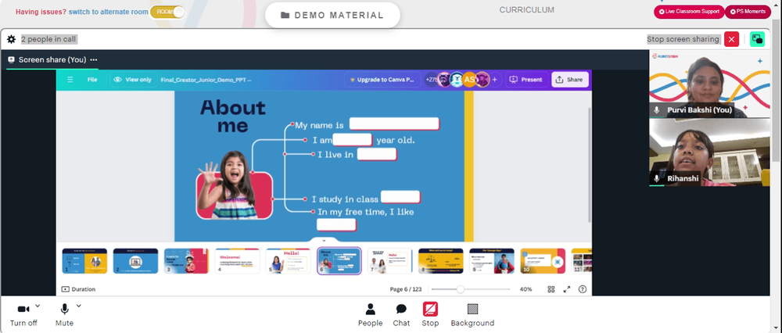This screenshot has height=333, width=782.
Task: Click the orange AS collaborator avatar
Action: [469, 79]
